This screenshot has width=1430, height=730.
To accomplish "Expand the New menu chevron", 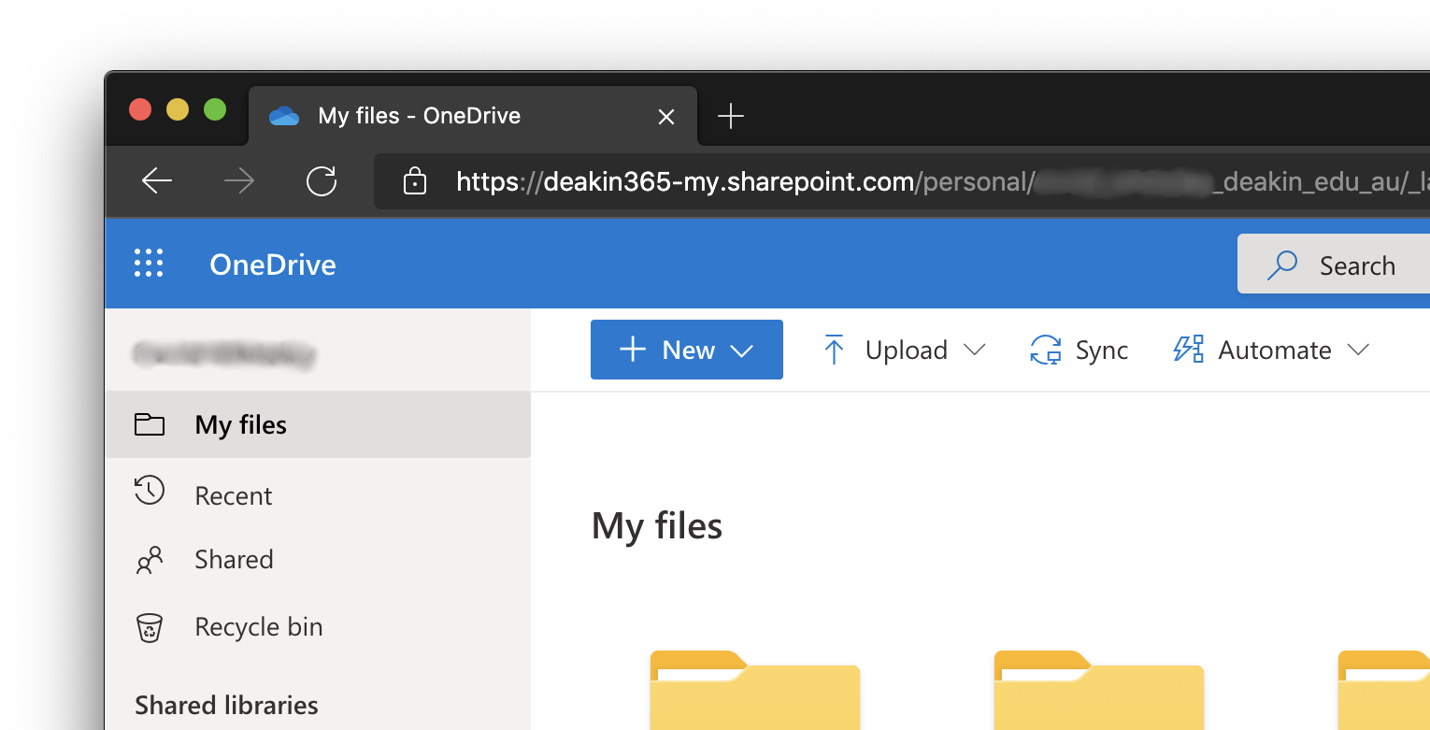I will pos(743,350).
